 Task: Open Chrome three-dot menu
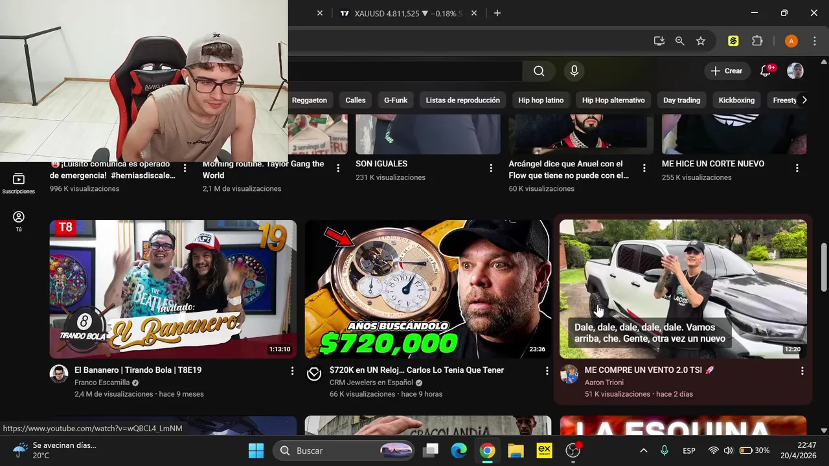(x=815, y=41)
